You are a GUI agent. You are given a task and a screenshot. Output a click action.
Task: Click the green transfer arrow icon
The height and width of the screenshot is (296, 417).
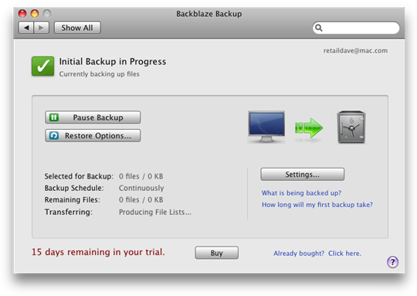pos(308,128)
